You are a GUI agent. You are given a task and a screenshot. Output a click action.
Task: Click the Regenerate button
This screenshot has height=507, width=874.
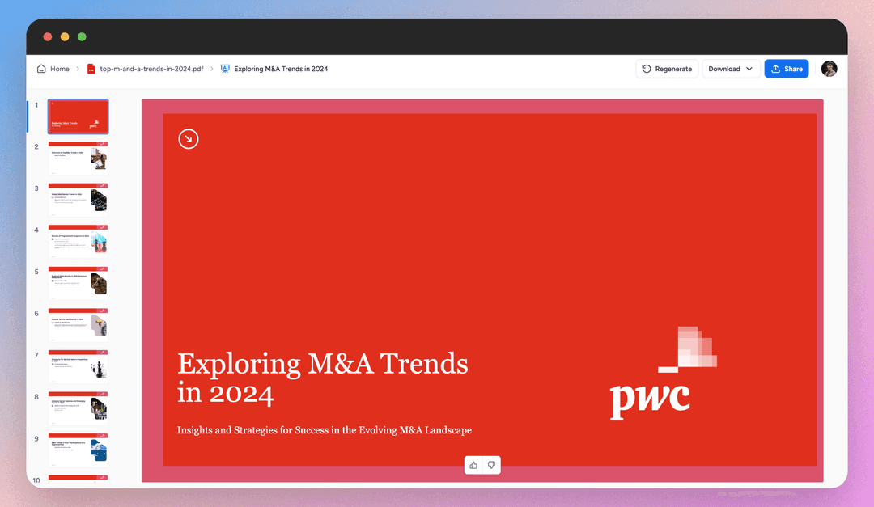(x=667, y=69)
